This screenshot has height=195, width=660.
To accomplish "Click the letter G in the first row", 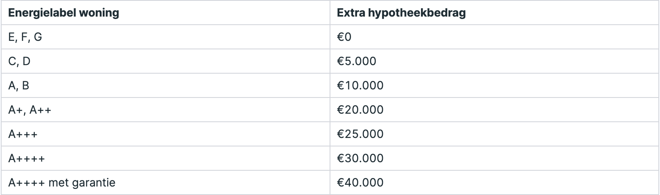I will pyautogui.click(x=38, y=37).
